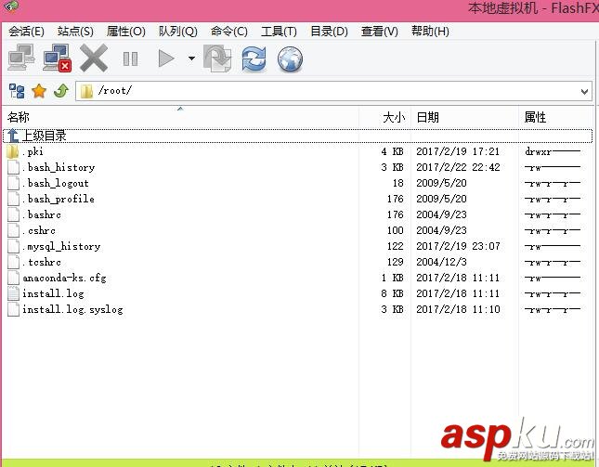Viewport: 599px width, 467px height.
Task: Click the Transfer files document icon
Action: pyautogui.click(x=217, y=58)
